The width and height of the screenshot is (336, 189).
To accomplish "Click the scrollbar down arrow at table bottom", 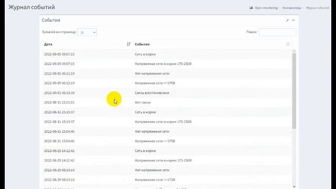I will [x=294, y=187].
